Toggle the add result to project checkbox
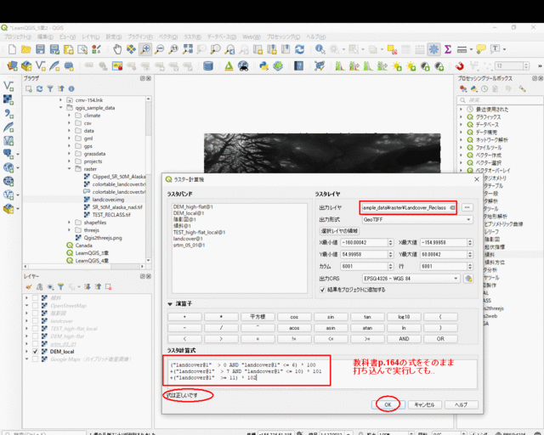This screenshot has width=544, height=435. (x=322, y=290)
